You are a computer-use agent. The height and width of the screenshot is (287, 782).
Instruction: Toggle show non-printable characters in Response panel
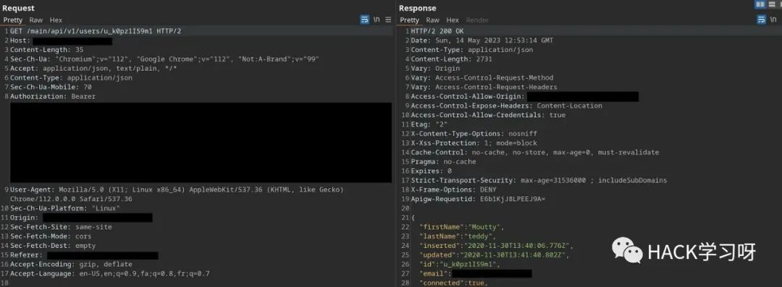click(x=773, y=20)
